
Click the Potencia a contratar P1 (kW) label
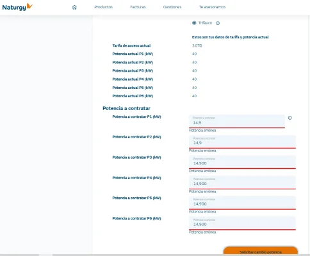(x=136, y=116)
